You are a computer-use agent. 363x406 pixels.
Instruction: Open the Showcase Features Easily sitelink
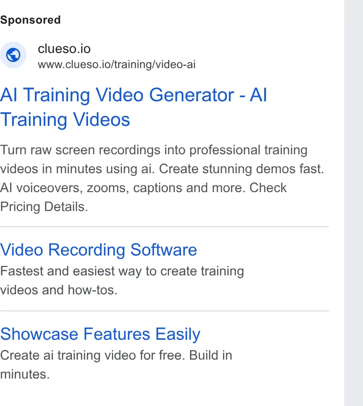pyautogui.click(x=100, y=334)
